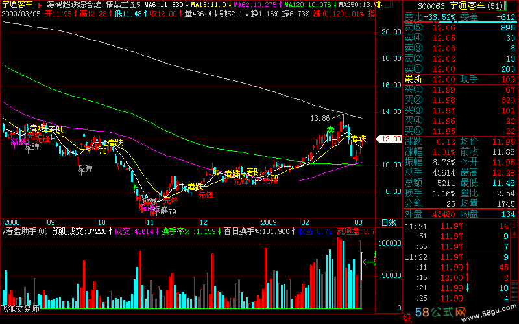Click the 前收 11.88 previous close value
This screenshot has height=324, width=519.
pos(503,152)
